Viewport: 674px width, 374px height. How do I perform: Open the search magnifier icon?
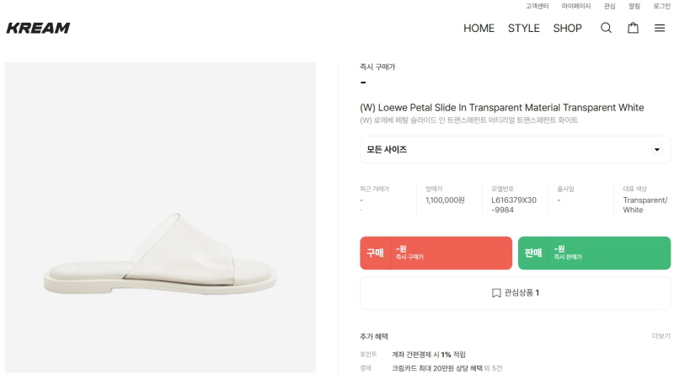tap(606, 28)
